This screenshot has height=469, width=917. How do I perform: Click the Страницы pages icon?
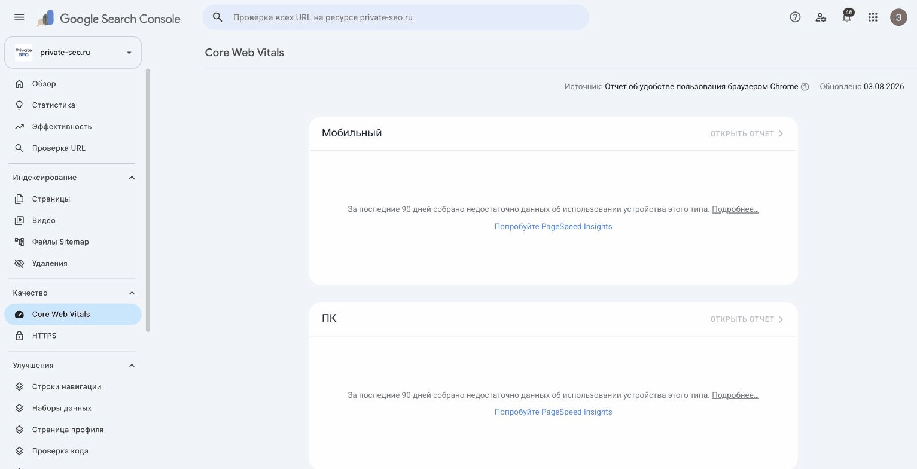coord(19,199)
